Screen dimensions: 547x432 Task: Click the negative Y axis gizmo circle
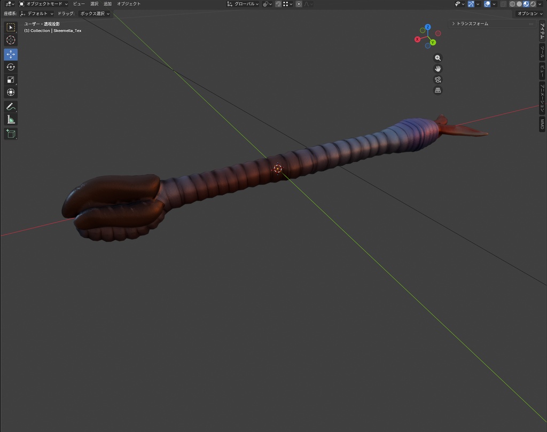coord(423,30)
